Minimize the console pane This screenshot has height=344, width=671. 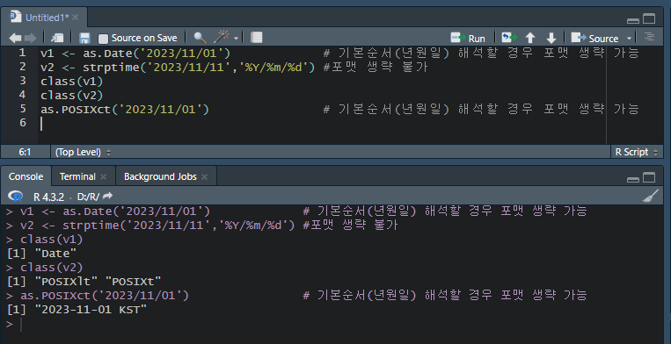pos(633,180)
